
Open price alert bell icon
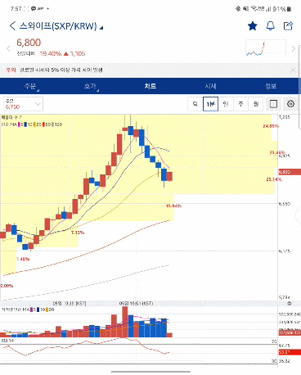tap(270, 26)
